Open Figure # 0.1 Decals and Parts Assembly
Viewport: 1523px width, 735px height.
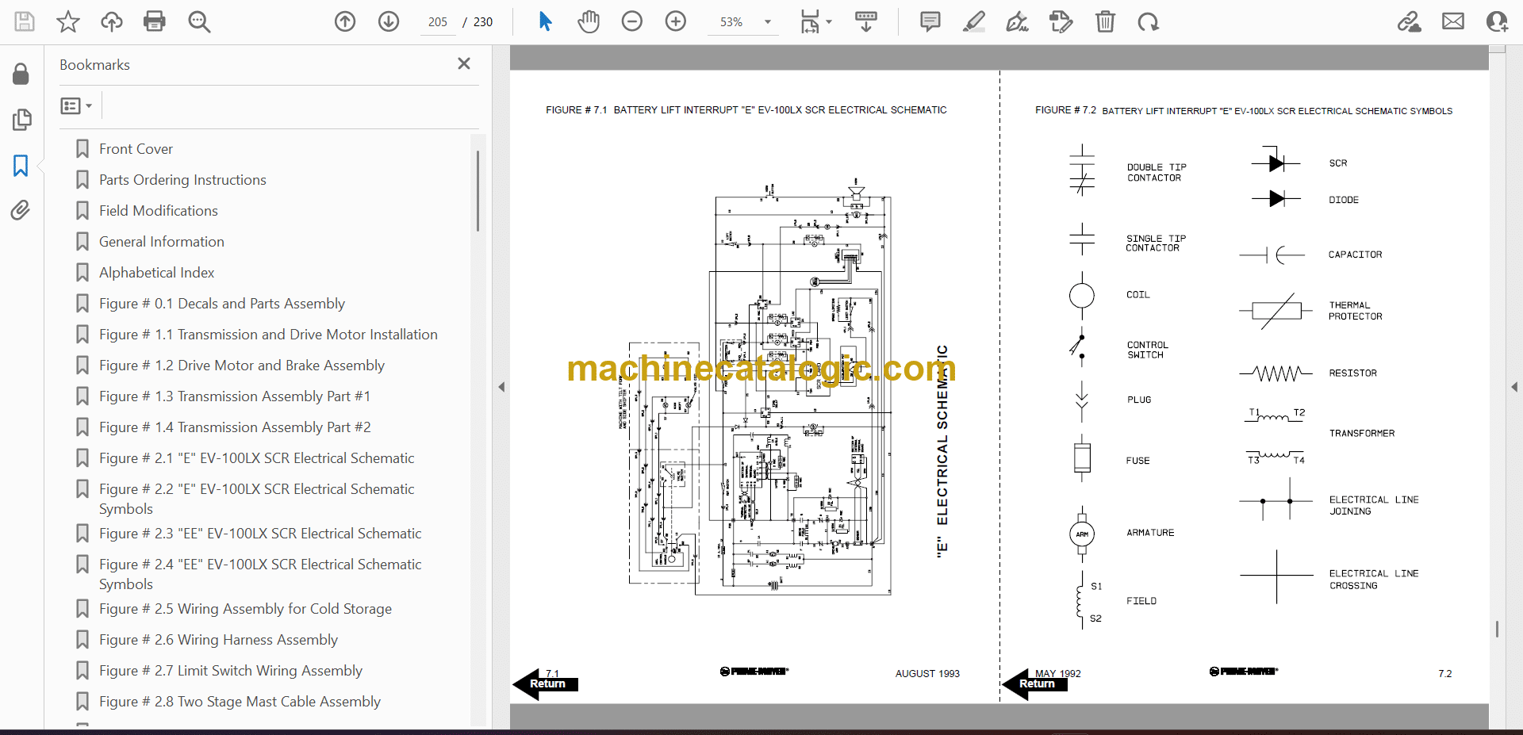(222, 304)
